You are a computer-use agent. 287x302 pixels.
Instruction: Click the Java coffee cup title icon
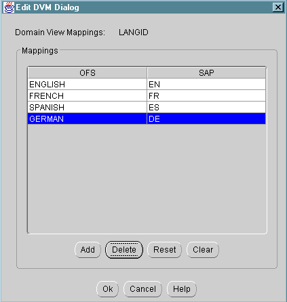pos(9,7)
